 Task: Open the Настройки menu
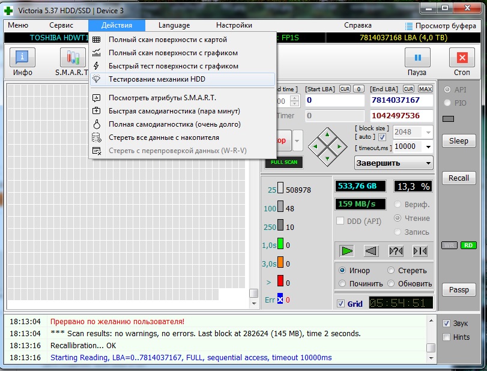234,25
